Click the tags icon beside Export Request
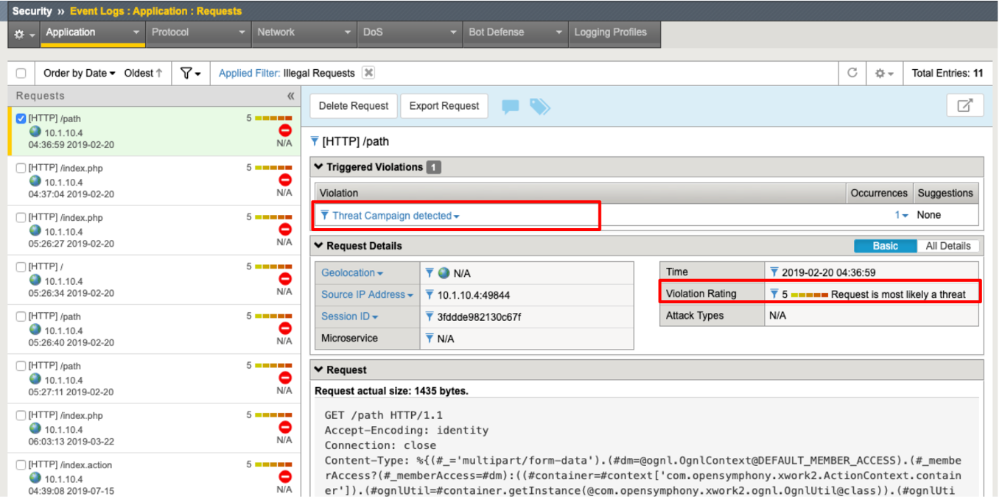This screenshot has width=1002, height=502. tap(539, 107)
